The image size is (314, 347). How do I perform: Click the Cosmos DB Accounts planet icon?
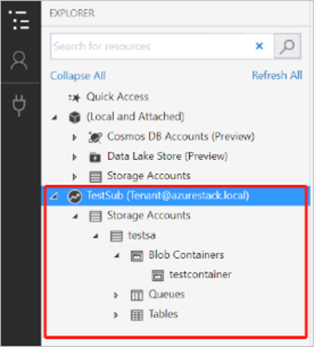click(x=95, y=137)
